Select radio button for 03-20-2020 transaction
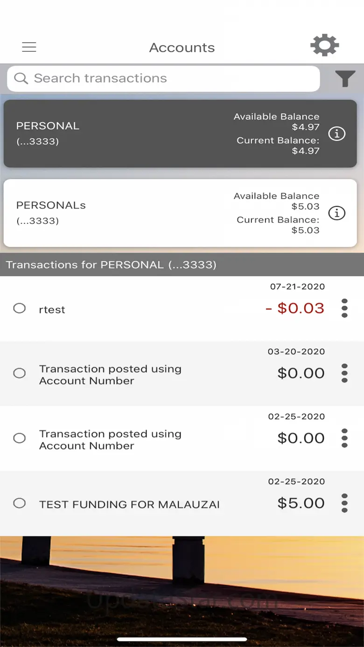 pyautogui.click(x=20, y=373)
